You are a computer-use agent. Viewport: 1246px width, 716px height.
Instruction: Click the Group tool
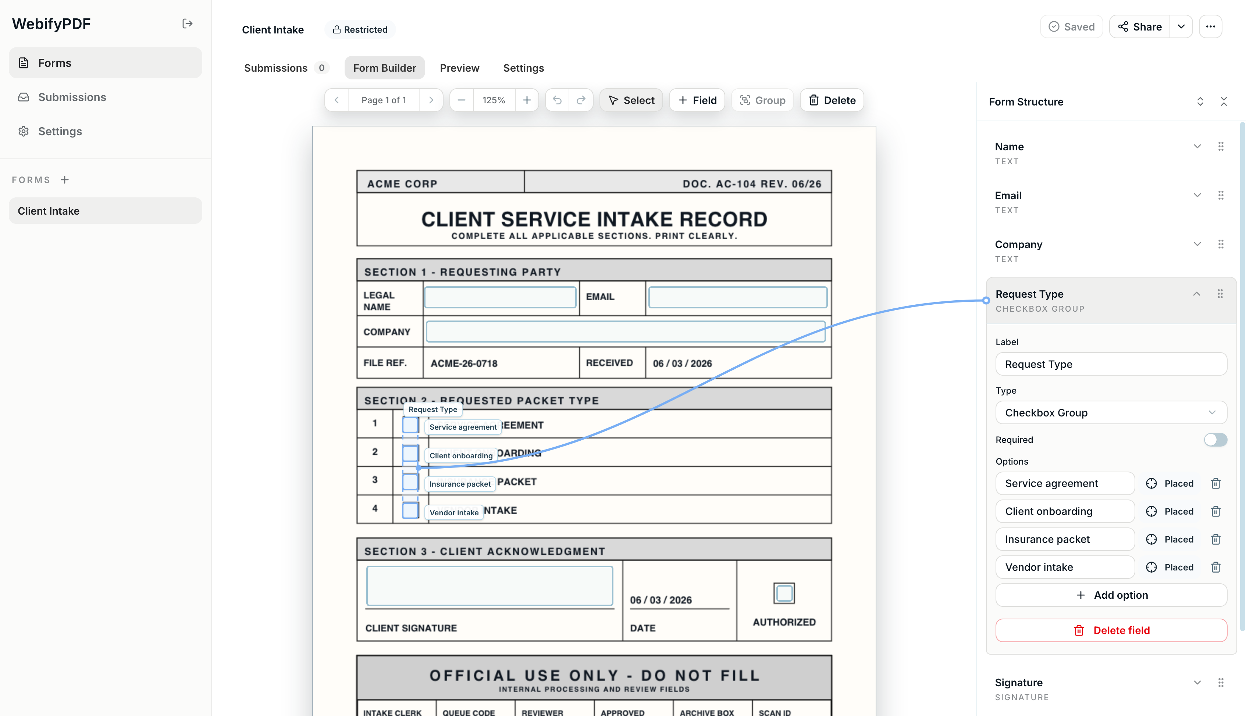[x=762, y=100]
